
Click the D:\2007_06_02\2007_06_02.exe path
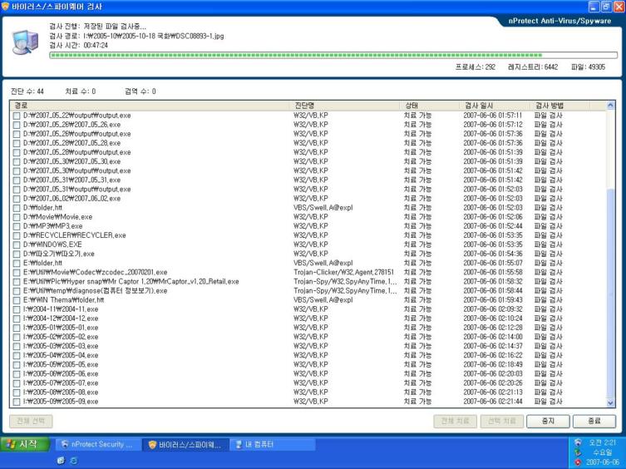tap(71, 199)
